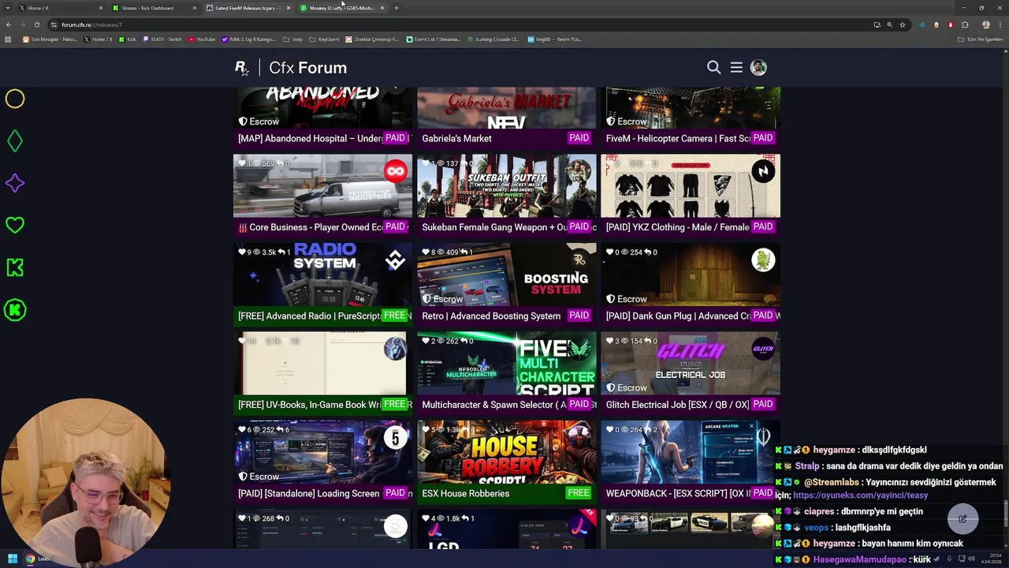Click the forum search magnifier icon

point(713,68)
